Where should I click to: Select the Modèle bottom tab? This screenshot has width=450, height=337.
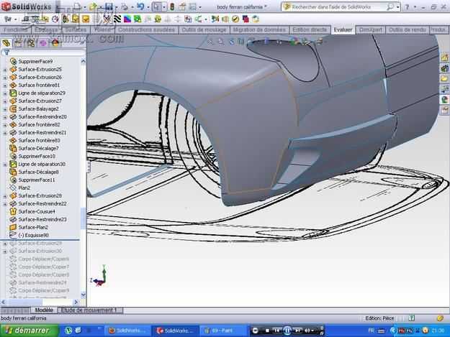click(44, 310)
